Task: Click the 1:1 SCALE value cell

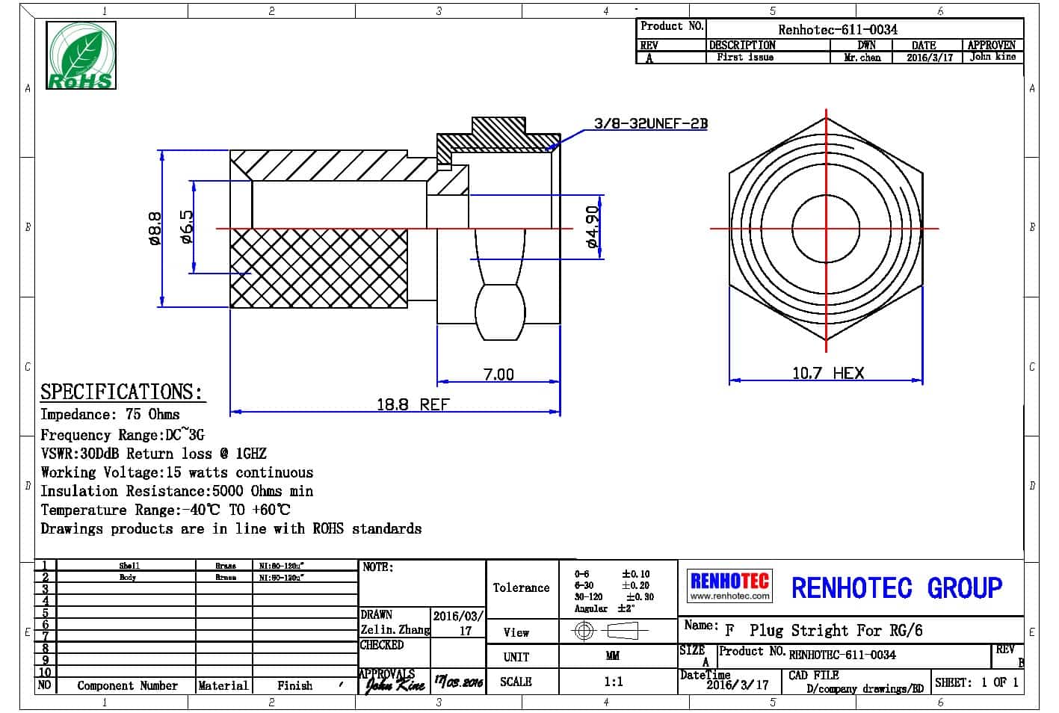Action: (613, 682)
